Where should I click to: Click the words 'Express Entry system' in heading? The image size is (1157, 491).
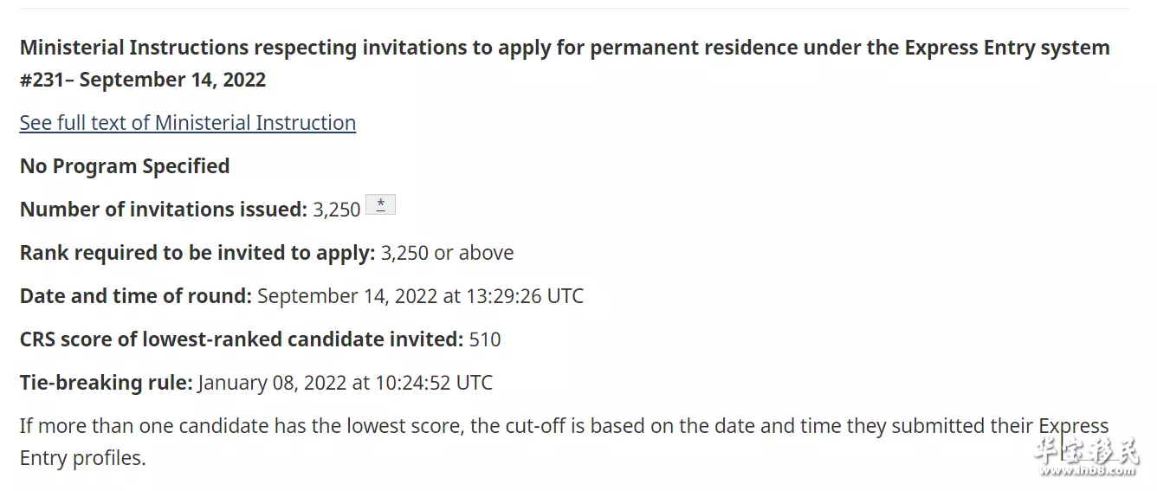coord(1007,48)
